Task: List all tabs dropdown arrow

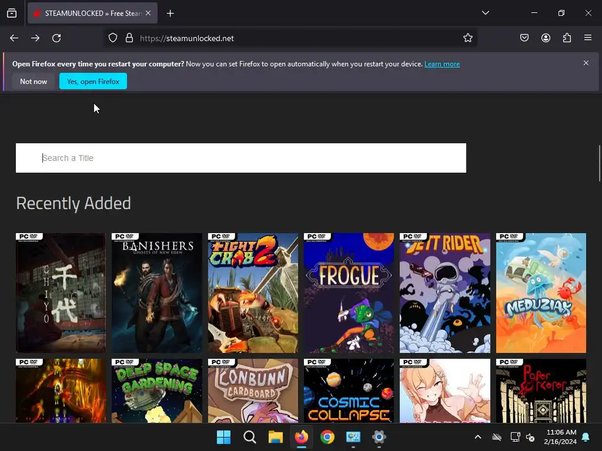Action: (485, 13)
